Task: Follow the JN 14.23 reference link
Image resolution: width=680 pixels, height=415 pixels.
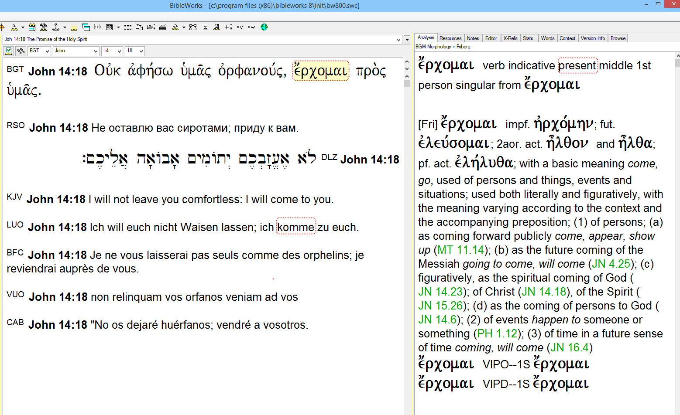Action: (440, 292)
